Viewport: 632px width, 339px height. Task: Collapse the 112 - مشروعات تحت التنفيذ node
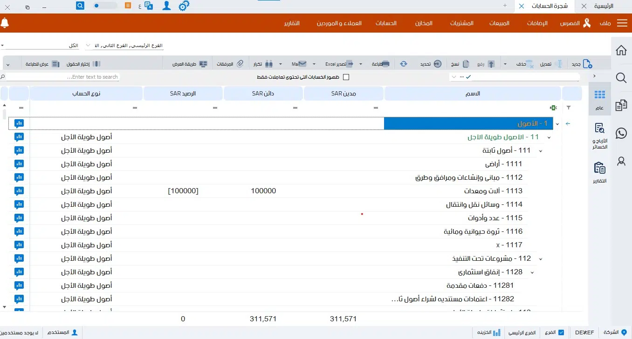tap(540, 258)
